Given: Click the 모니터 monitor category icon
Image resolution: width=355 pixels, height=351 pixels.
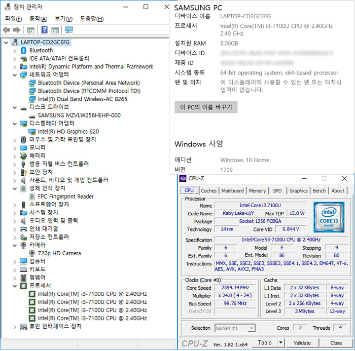Looking at the screenshot, I should (x=23, y=148).
